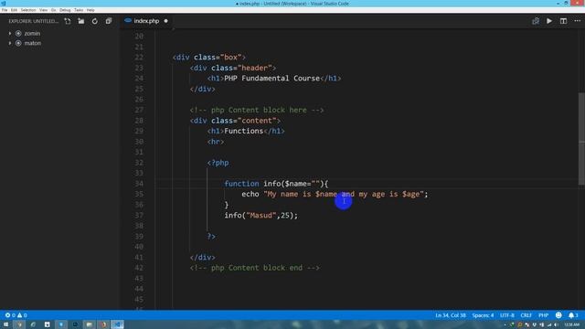Click the open changes icon left of the Run icon
The image size is (585, 329).
pos(536,21)
